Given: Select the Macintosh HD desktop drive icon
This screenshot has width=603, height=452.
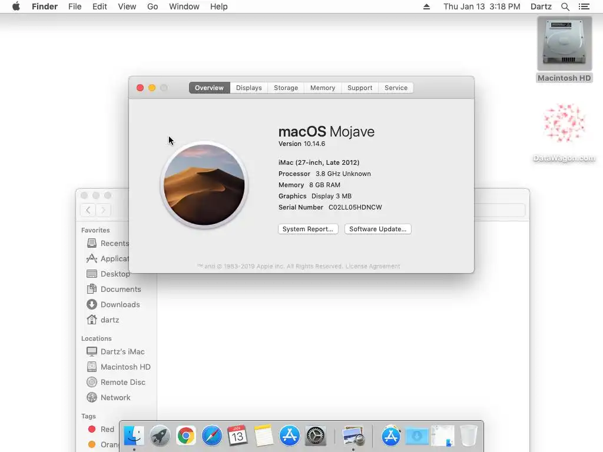Looking at the screenshot, I should point(564,49).
